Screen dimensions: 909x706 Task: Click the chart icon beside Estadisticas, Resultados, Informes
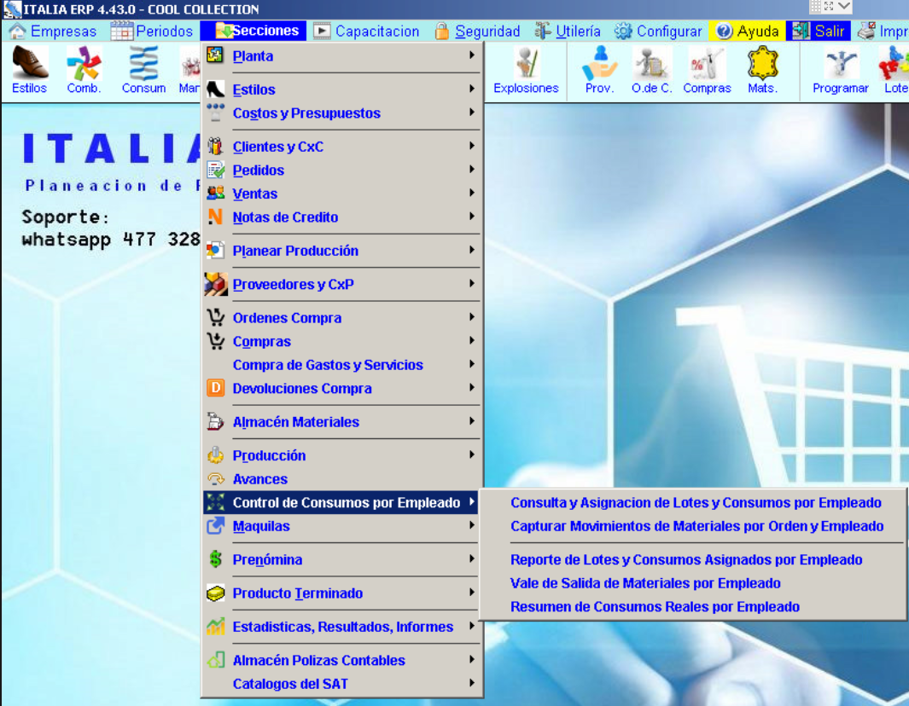215,626
